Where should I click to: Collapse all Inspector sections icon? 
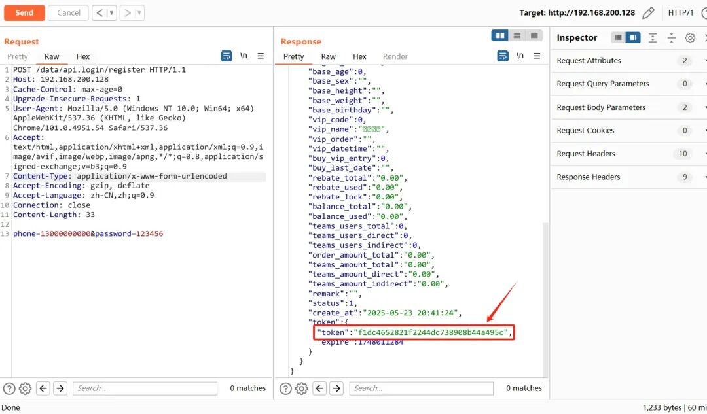coord(672,38)
